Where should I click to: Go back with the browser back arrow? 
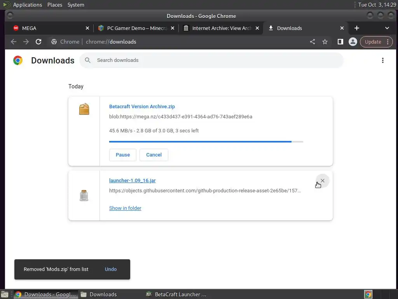[14, 42]
